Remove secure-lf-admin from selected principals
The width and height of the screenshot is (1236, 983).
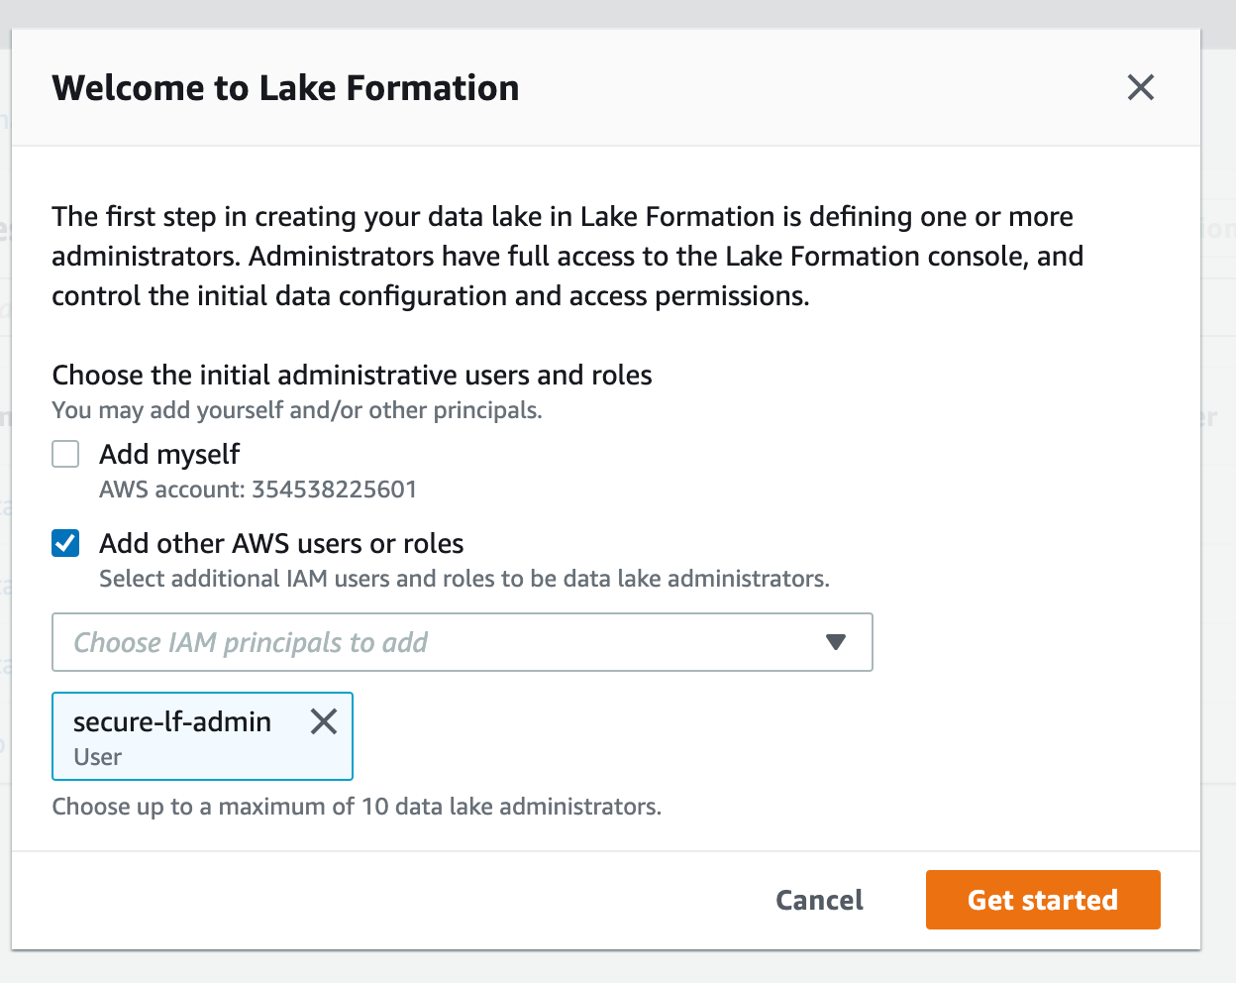click(324, 721)
